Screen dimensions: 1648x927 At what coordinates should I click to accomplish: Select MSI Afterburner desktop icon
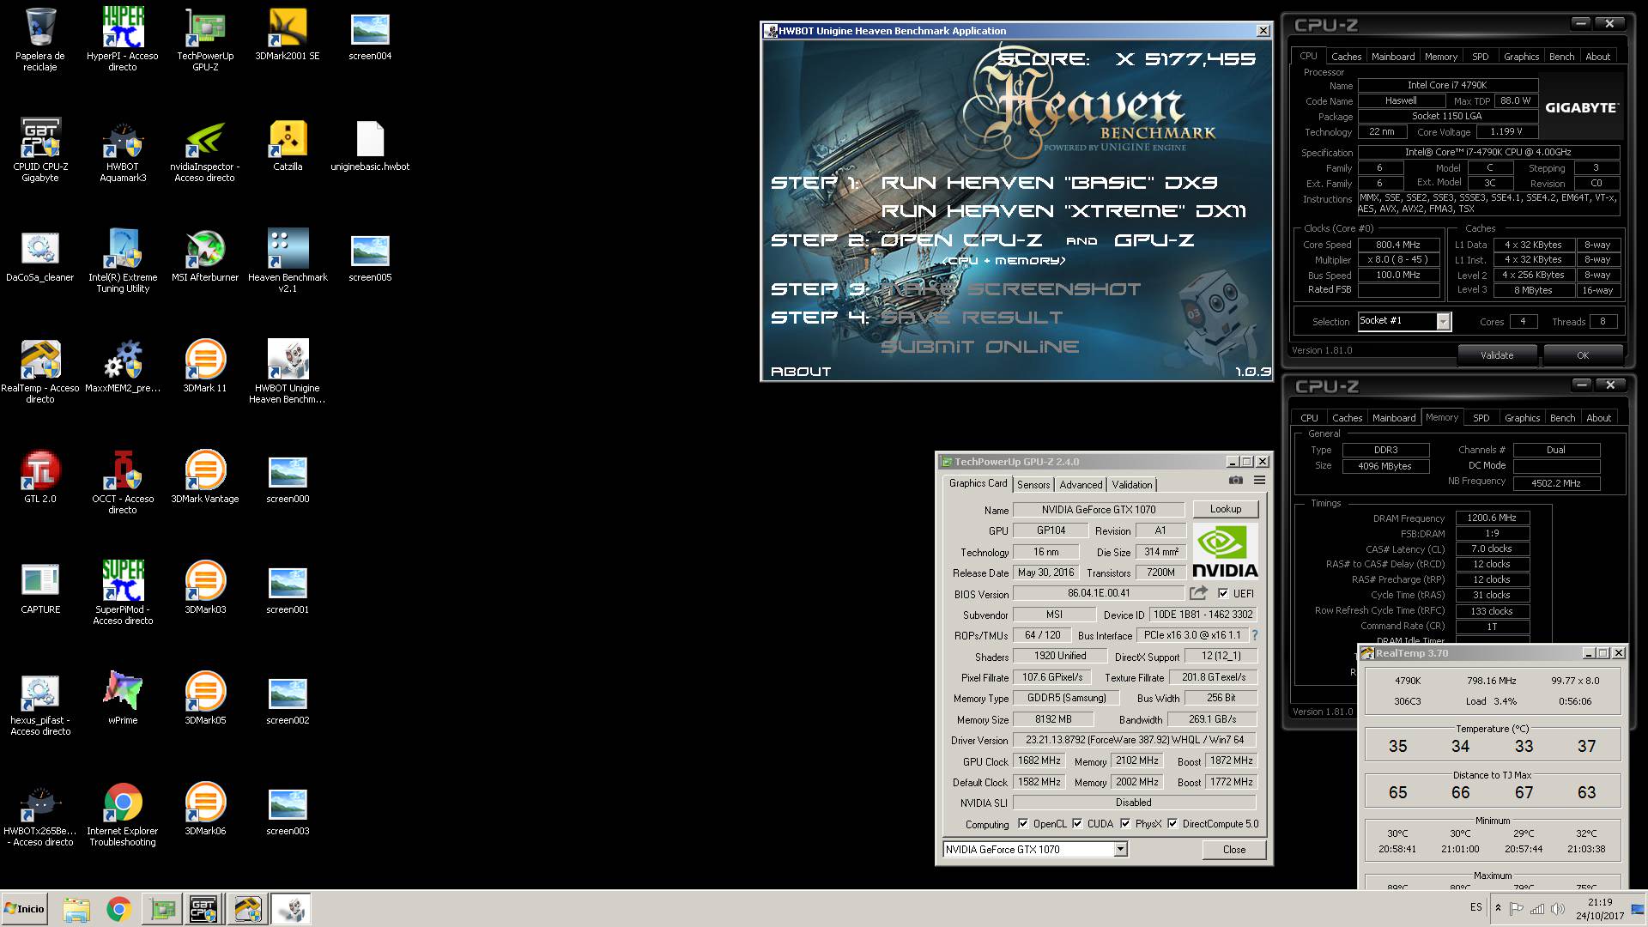(205, 255)
